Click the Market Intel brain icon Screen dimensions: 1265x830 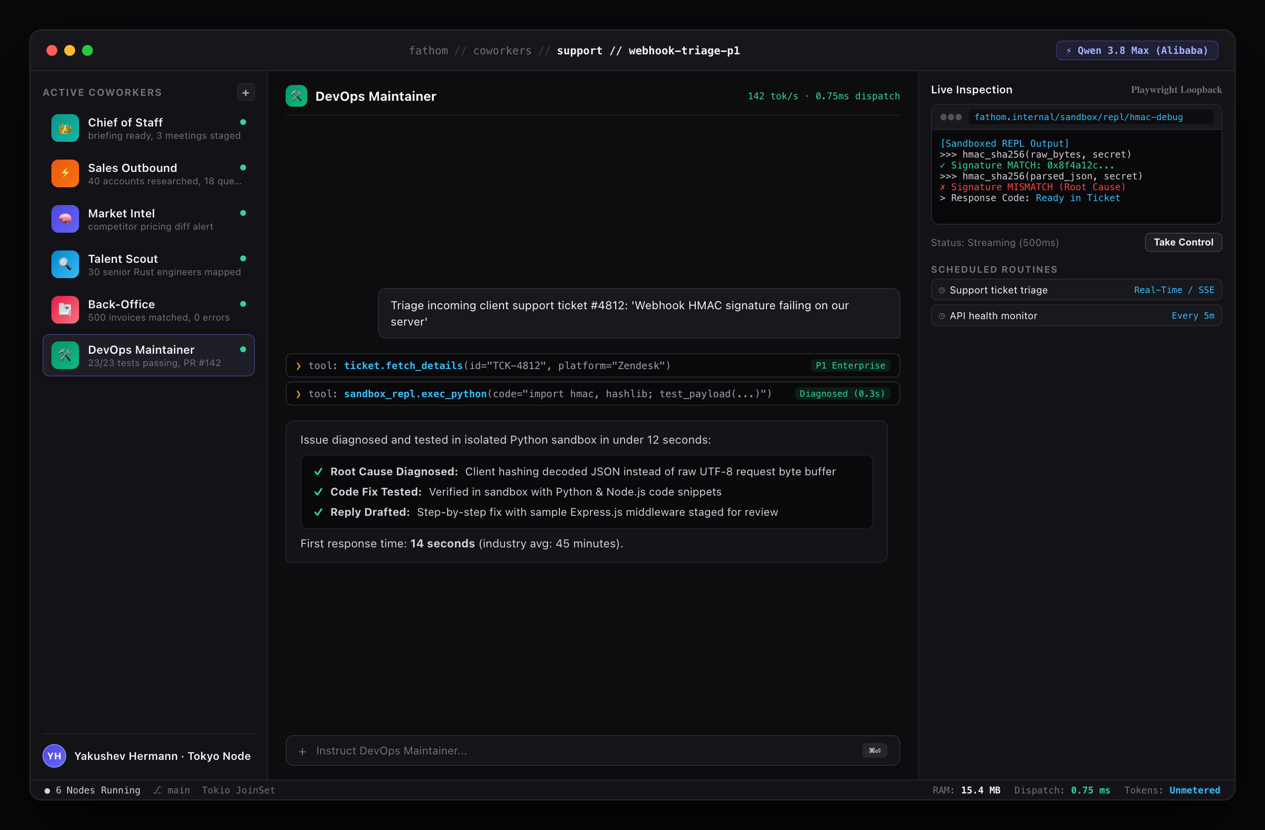tap(65, 219)
